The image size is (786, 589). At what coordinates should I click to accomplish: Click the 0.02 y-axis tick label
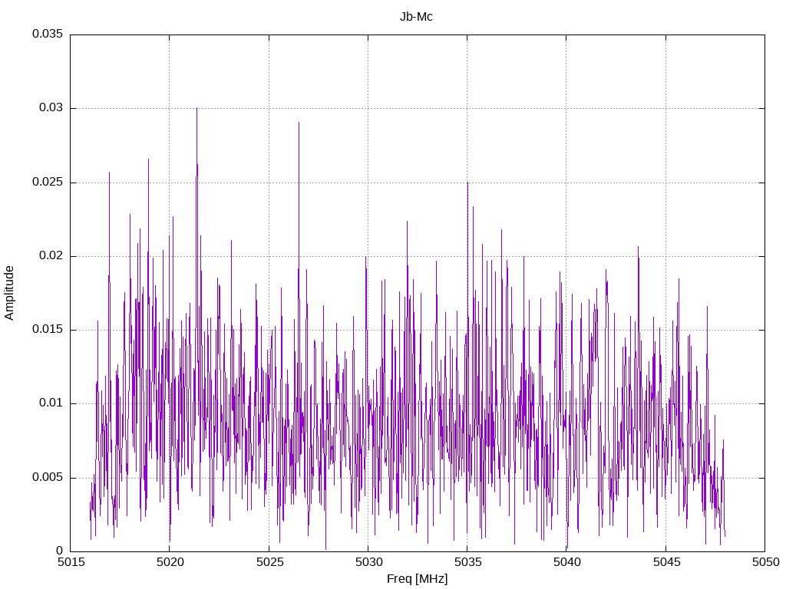[51, 255]
